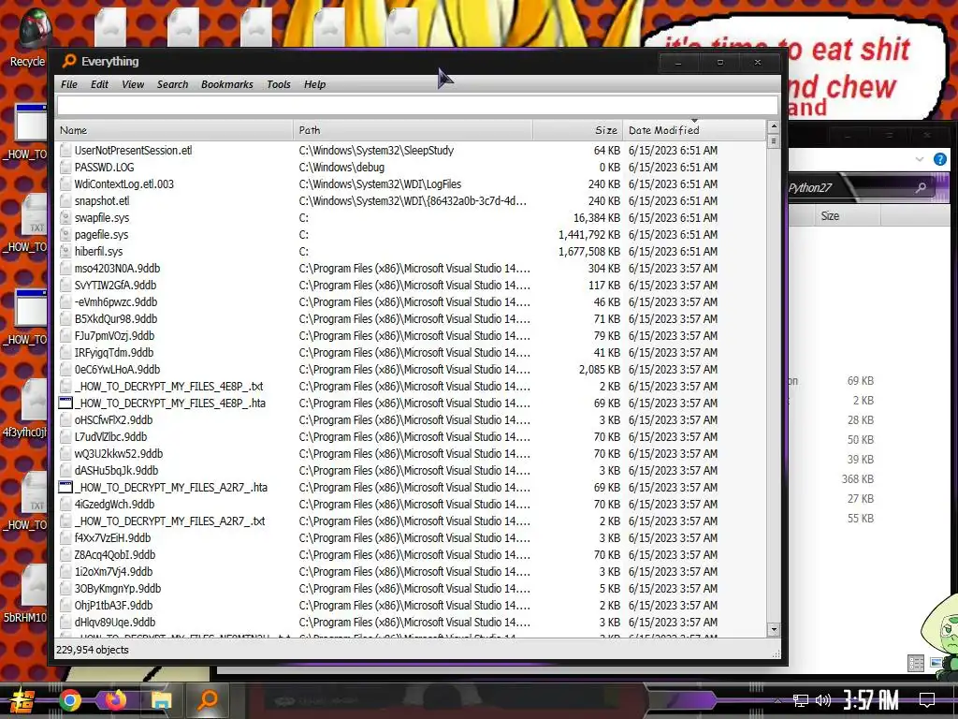Select the WdiContextLog.etl.003 file name
The width and height of the screenshot is (958, 719).
(x=124, y=184)
